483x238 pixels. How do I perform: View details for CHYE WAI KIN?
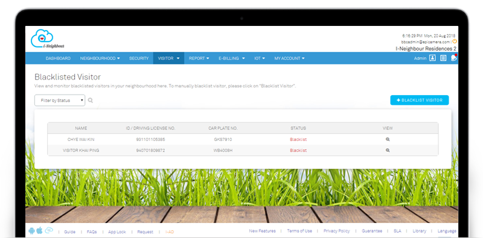tap(388, 139)
